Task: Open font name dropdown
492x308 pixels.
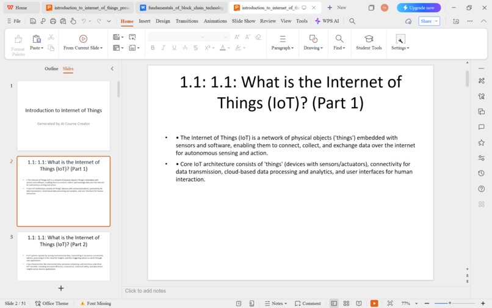Action: click(x=203, y=37)
